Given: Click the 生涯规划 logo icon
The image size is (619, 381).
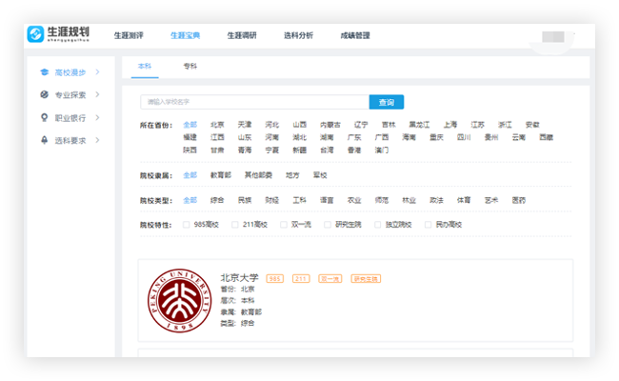Looking at the screenshot, I should point(35,35).
